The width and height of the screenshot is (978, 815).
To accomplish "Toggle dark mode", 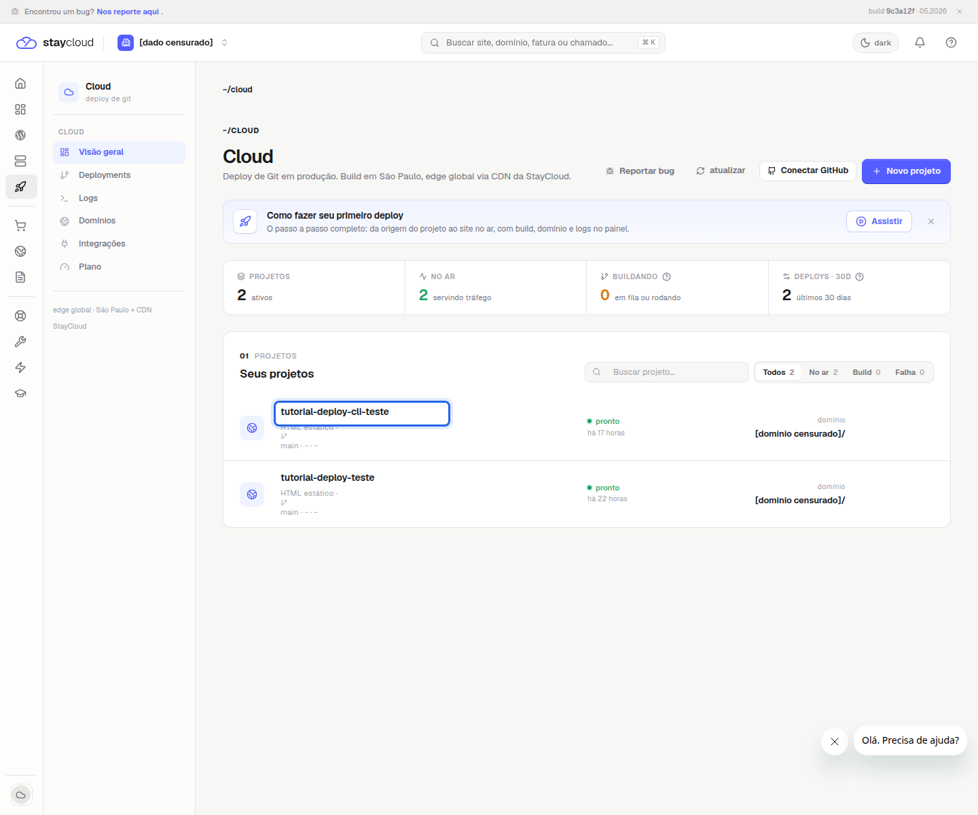I will [x=875, y=42].
